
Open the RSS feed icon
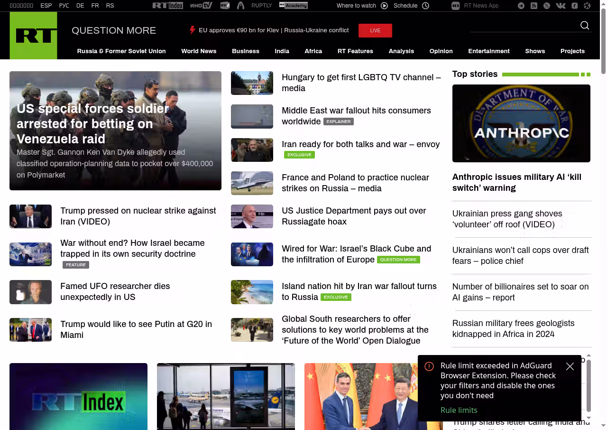click(534, 6)
